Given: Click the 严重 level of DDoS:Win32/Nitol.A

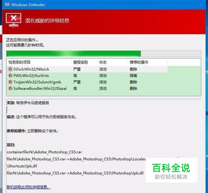Looking at the screenshot, I should pos(77,69).
